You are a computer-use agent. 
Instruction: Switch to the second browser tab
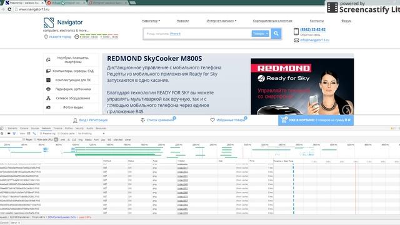(x=66, y=2)
